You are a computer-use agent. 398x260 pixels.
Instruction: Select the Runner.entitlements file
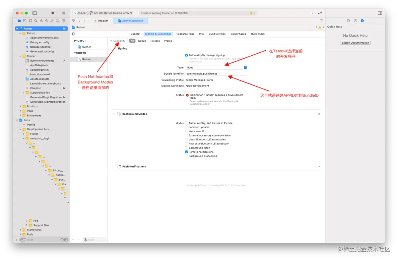click(42, 61)
